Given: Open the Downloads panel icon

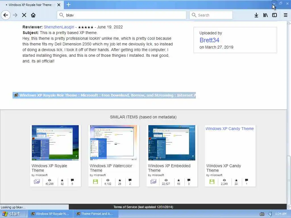Looking at the screenshot, I should tap(256, 15).
